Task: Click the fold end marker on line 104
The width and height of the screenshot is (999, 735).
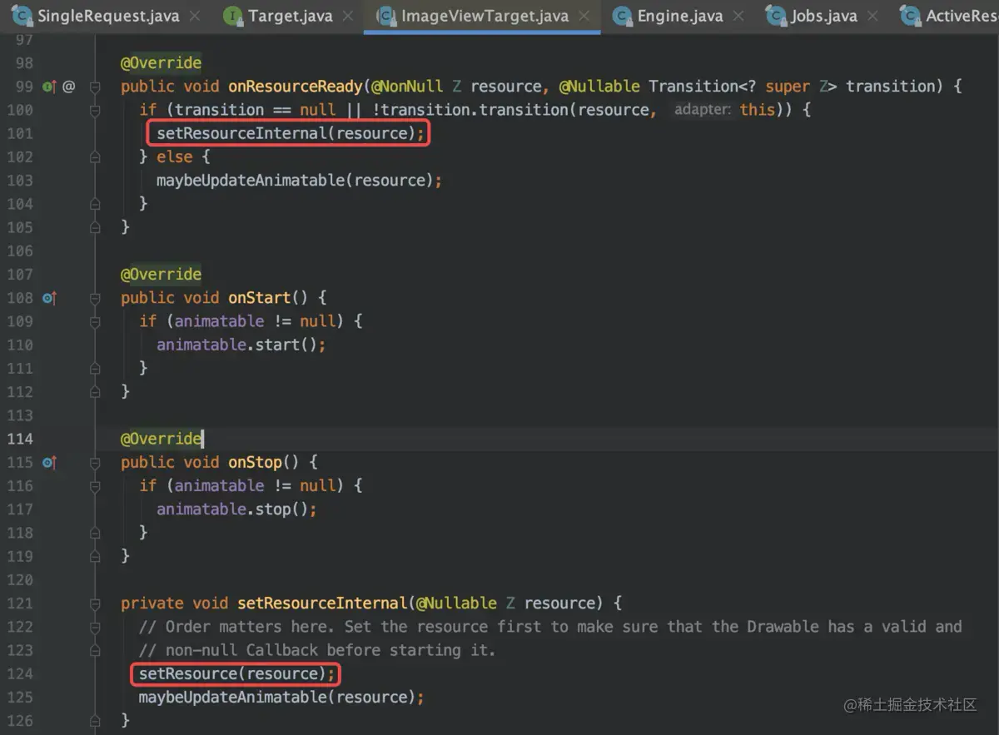Action: click(95, 203)
